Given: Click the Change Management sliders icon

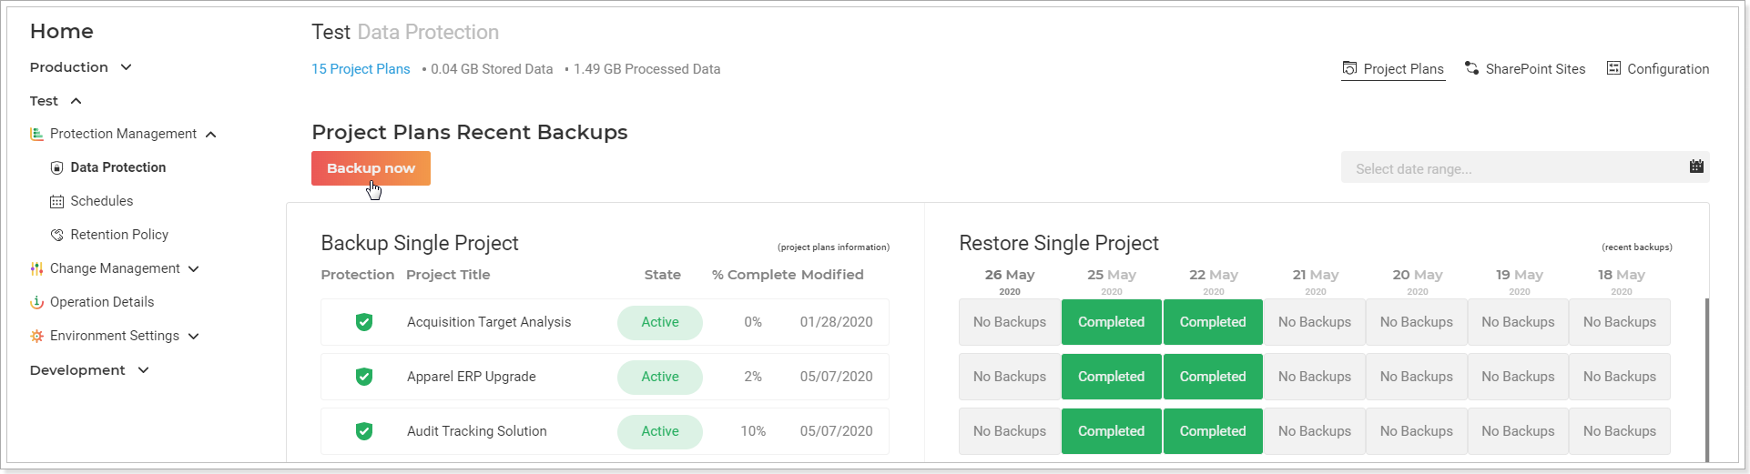Looking at the screenshot, I should coord(36,268).
